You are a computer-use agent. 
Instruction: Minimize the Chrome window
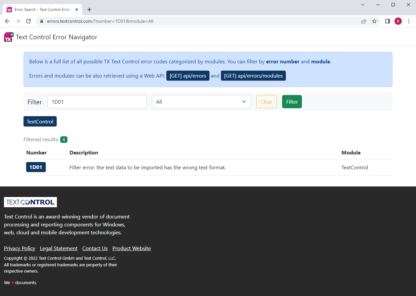coord(378,5)
